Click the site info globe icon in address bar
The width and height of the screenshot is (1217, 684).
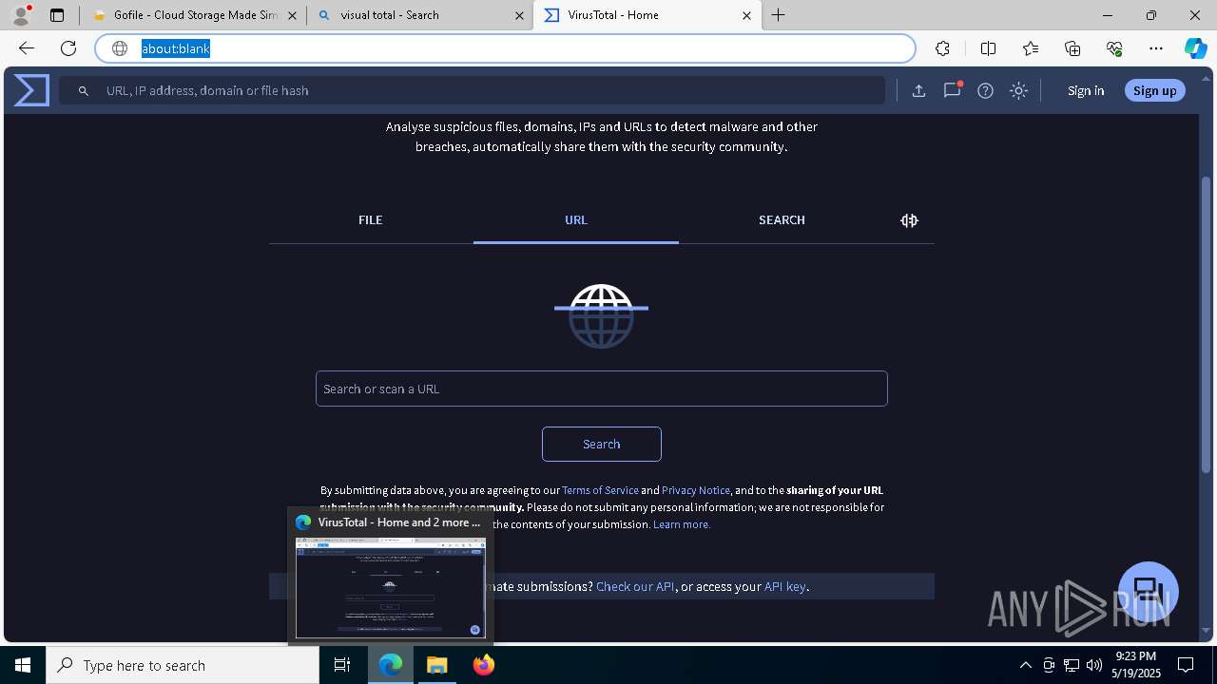120,48
